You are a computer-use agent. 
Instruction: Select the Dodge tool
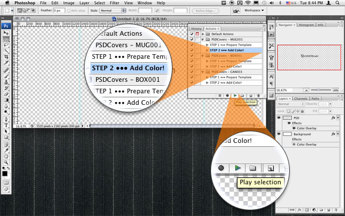[6, 112]
